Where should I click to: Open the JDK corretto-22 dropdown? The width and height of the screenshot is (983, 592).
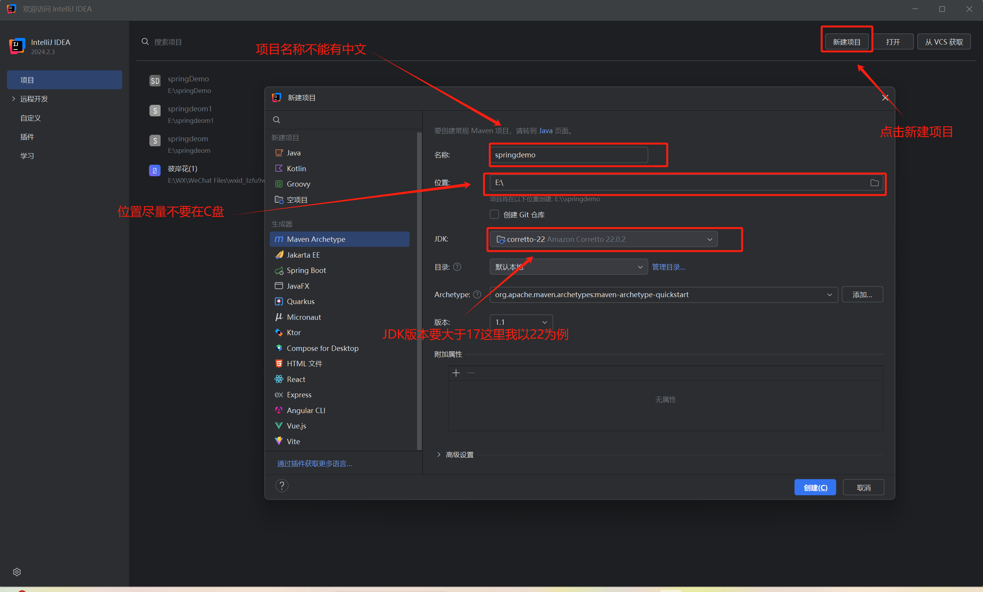(x=603, y=239)
